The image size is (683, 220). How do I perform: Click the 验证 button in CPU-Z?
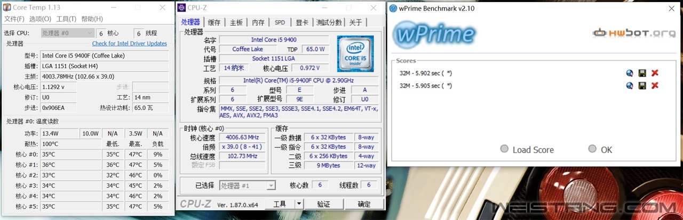[x=323, y=204]
